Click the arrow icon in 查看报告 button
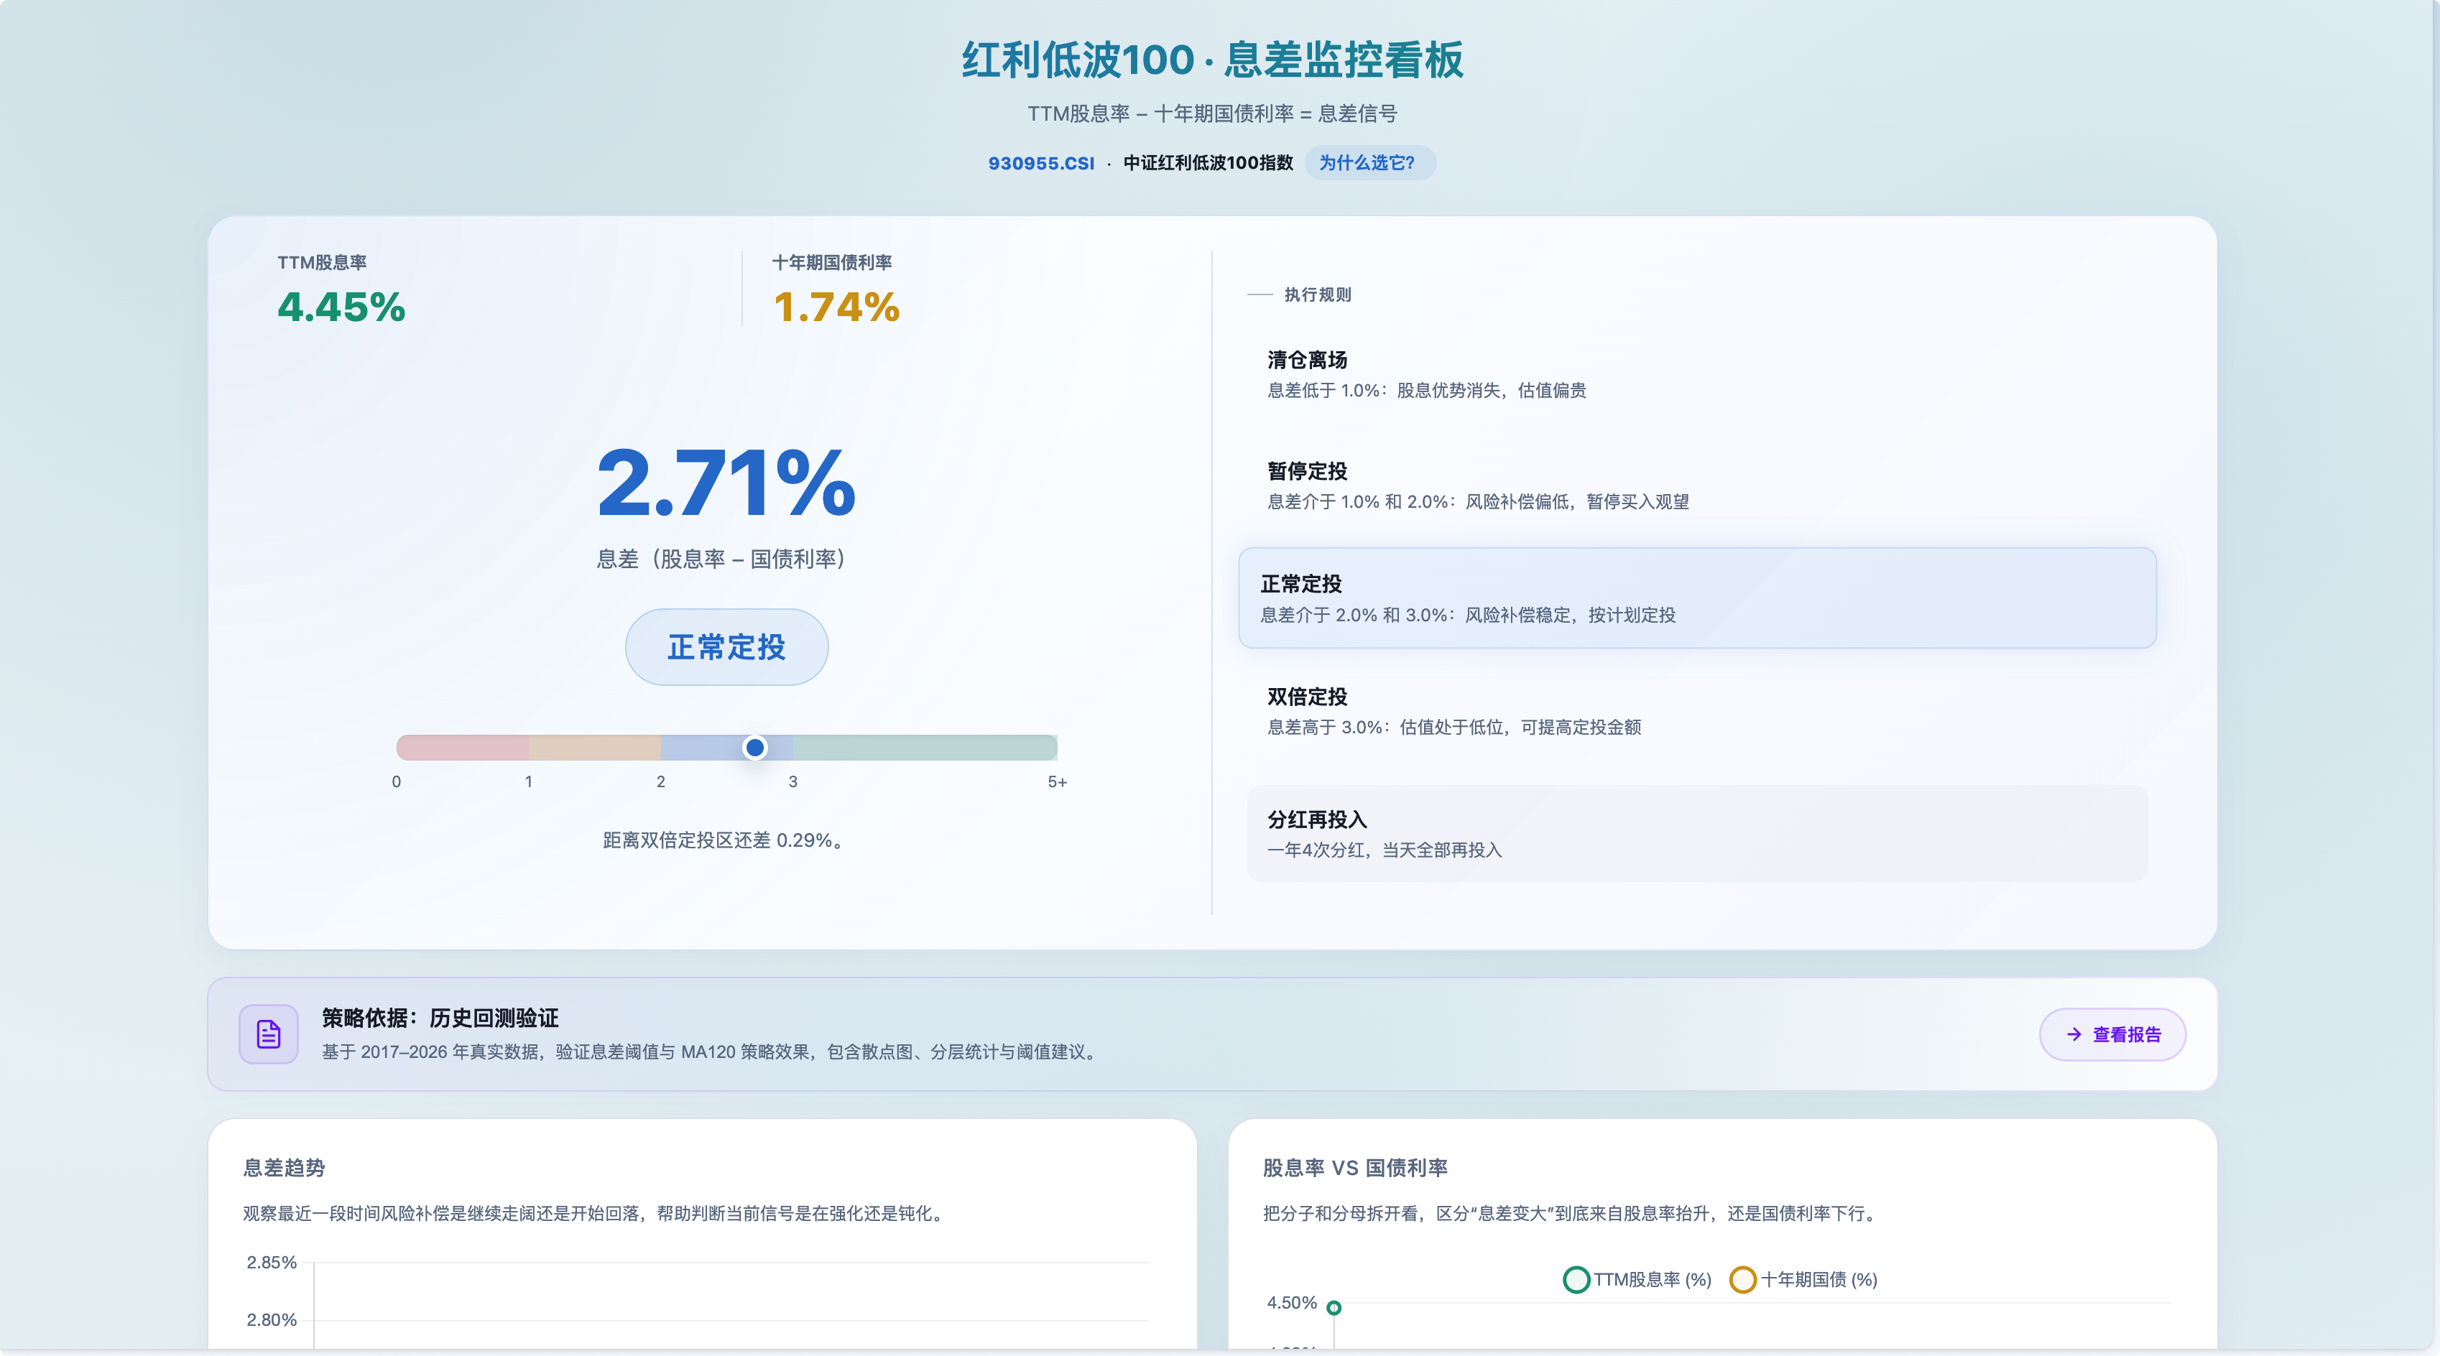This screenshot has height=1356, width=2440. pyautogui.click(x=2074, y=1034)
